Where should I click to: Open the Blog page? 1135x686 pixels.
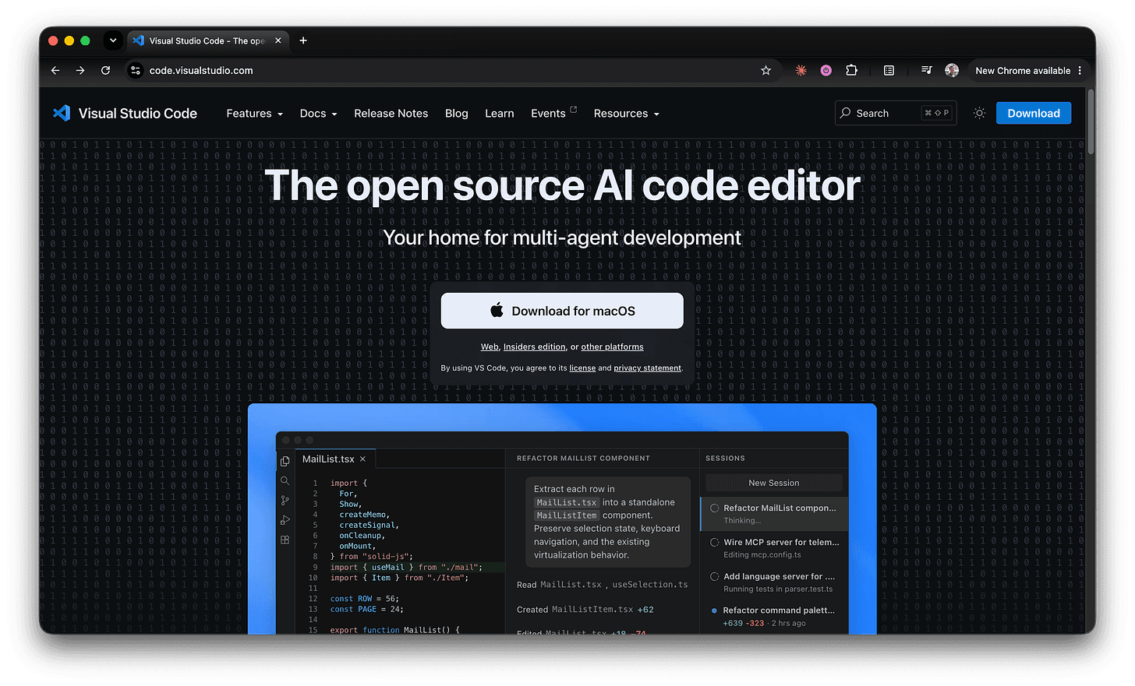pos(457,114)
